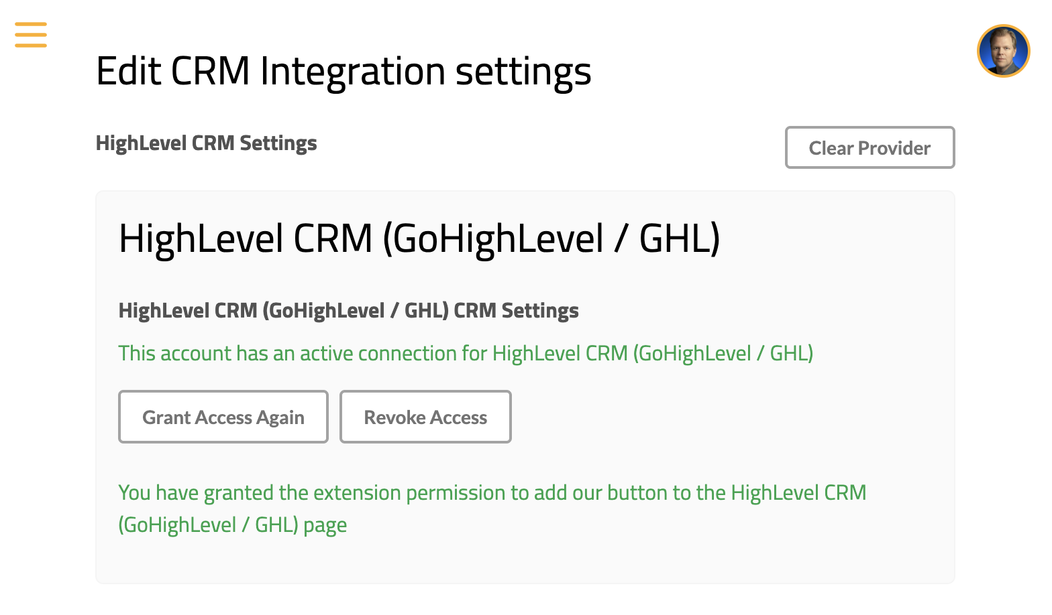1052x615 pixels.
Task: Expand the sidebar using the three-line icon
Action: [31, 35]
